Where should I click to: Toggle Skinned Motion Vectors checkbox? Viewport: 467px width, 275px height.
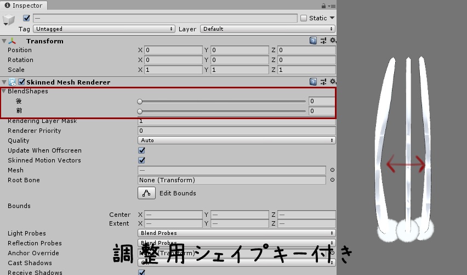click(x=142, y=160)
